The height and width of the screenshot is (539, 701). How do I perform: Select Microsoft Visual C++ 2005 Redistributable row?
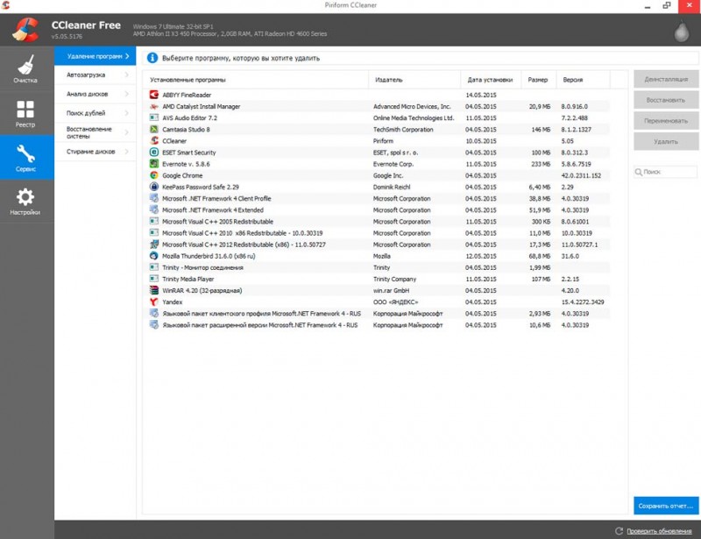click(x=379, y=222)
